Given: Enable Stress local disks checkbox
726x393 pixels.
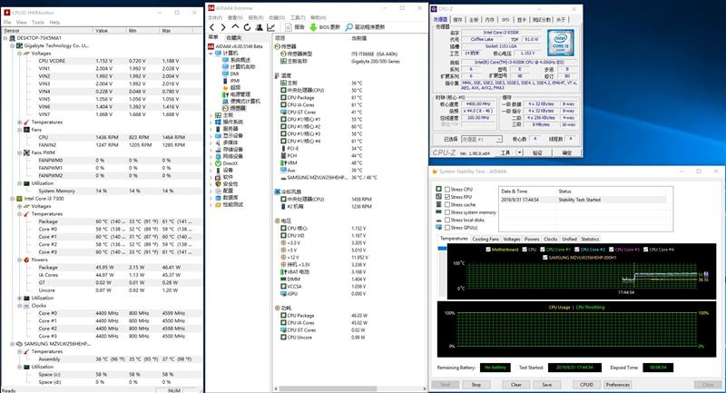Looking at the screenshot, I should tap(447, 220).
